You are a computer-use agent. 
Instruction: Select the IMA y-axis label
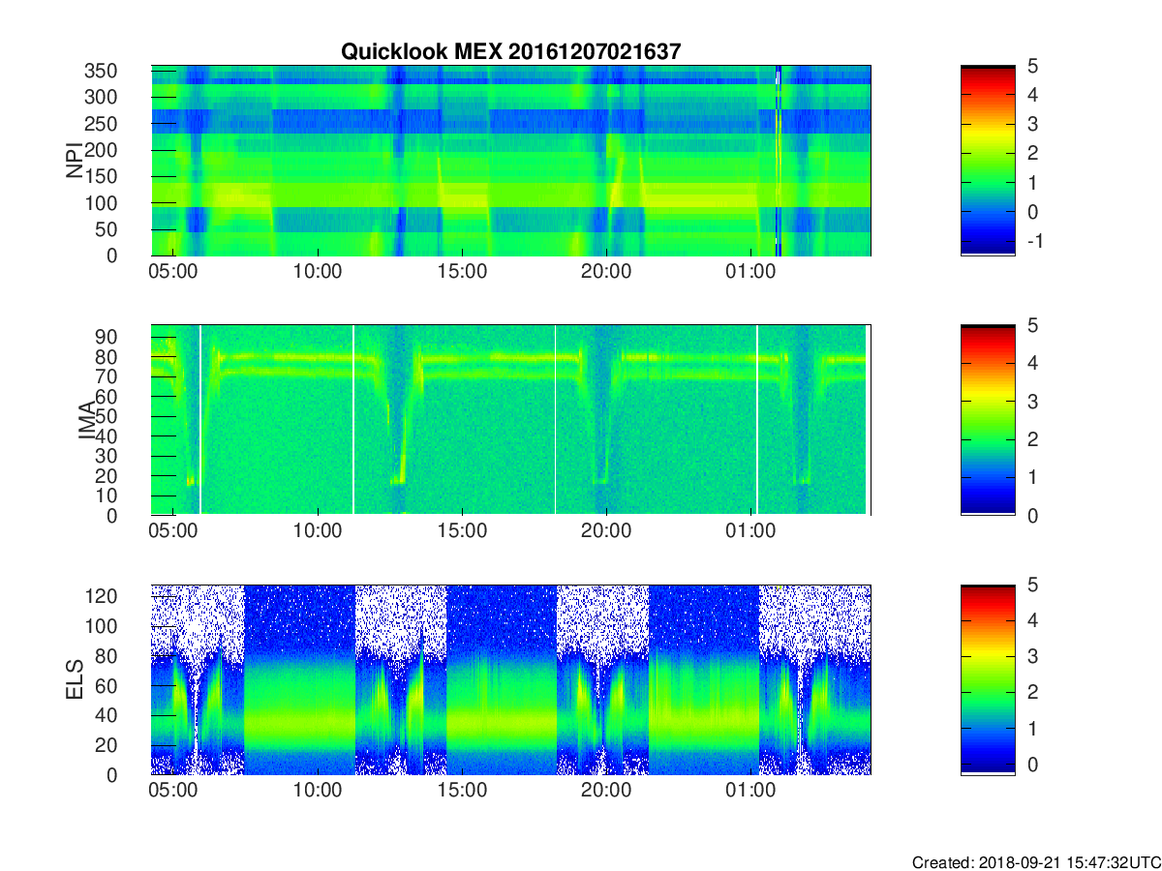pos(87,420)
